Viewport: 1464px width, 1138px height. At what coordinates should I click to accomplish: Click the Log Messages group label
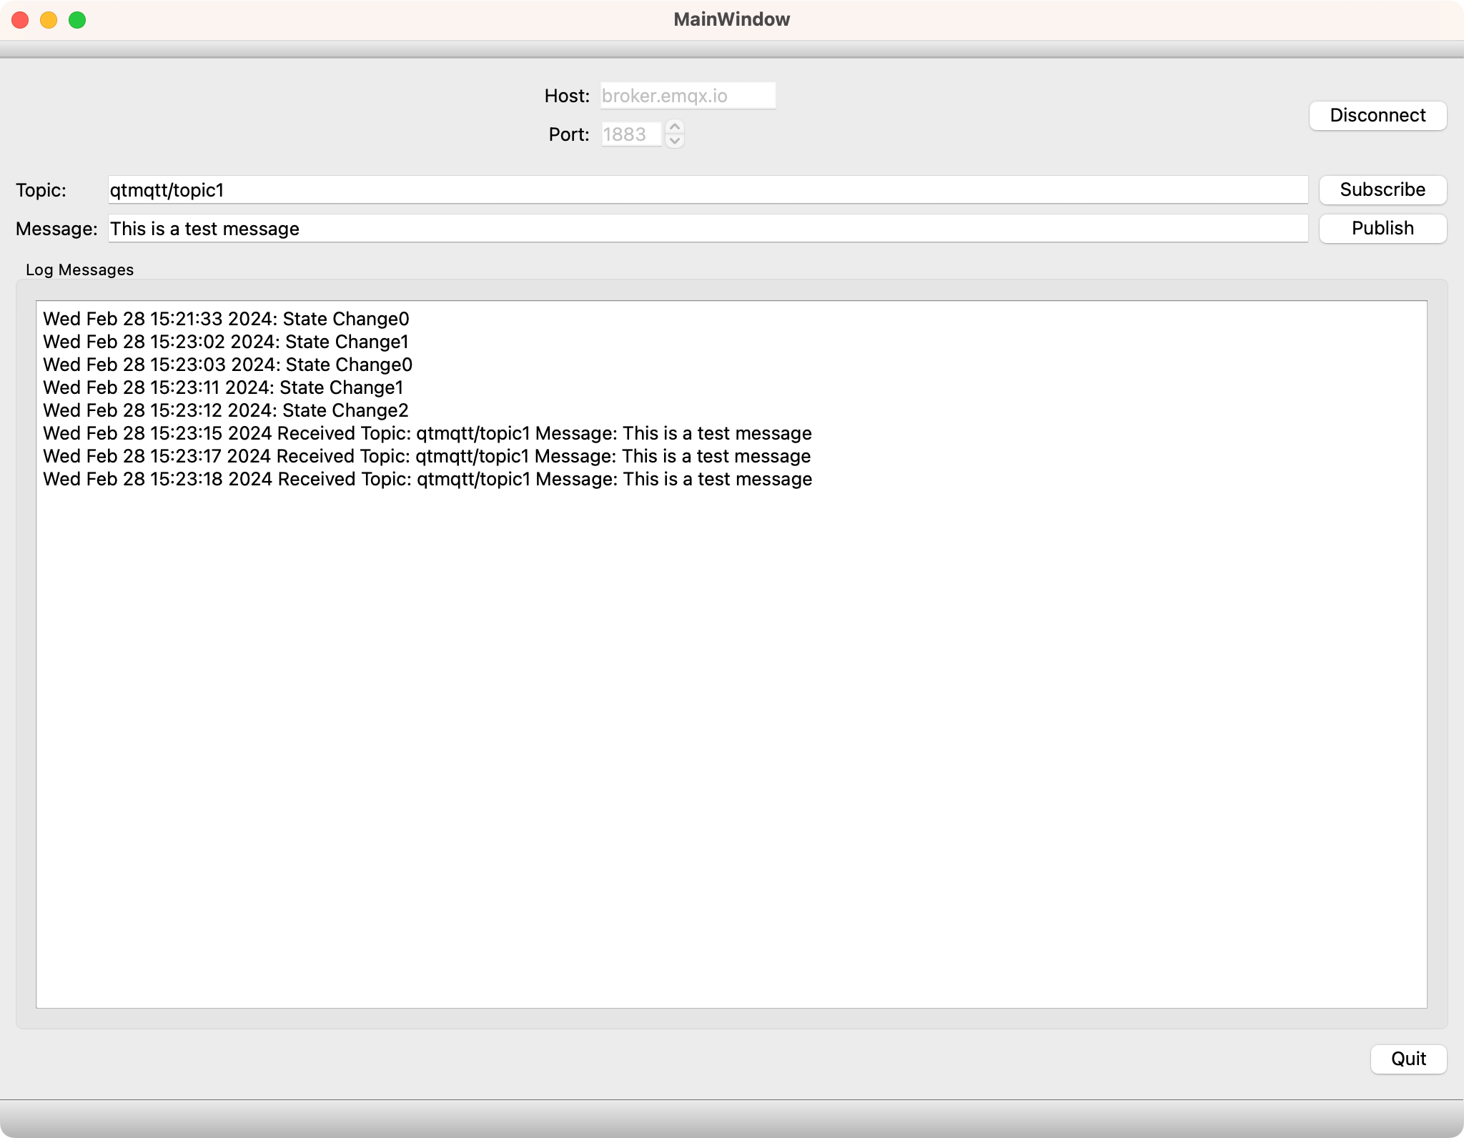pos(79,269)
